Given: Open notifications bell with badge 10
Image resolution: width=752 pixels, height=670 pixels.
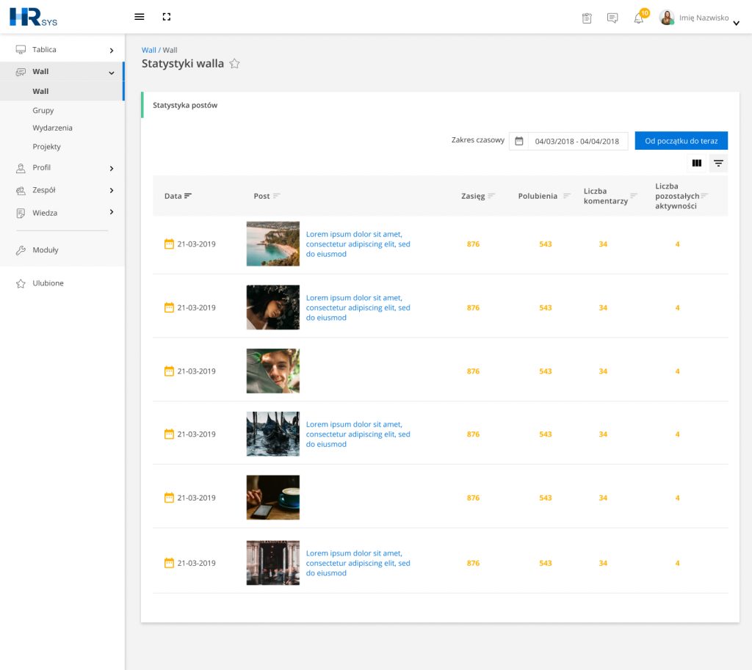Looking at the screenshot, I should point(640,17).
